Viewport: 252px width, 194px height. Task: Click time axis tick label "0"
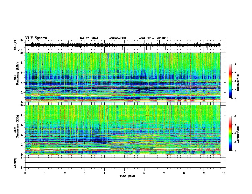[25, 173]
